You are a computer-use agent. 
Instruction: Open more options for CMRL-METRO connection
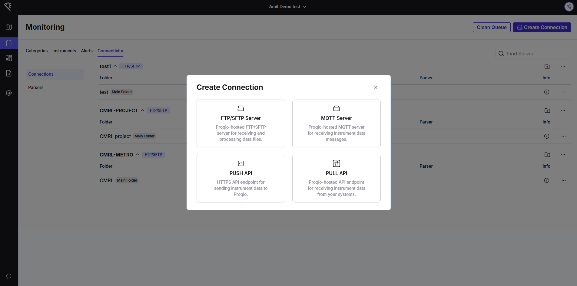[563, 155]
